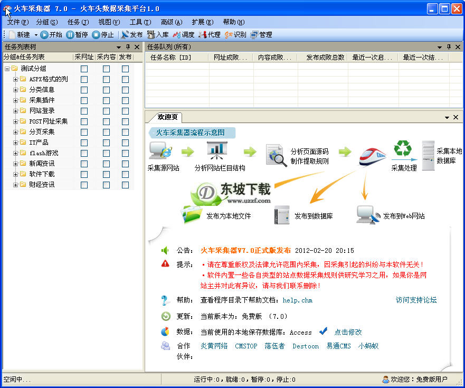Click the 发布到数据库 server icon
Viewport: 465px width, 388px height.
pos(282,215)
